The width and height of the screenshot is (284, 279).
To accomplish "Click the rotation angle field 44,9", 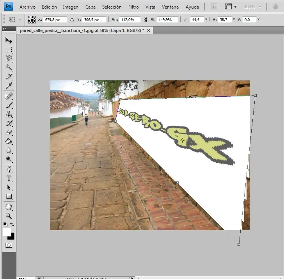I will click(x=197, y=20).
